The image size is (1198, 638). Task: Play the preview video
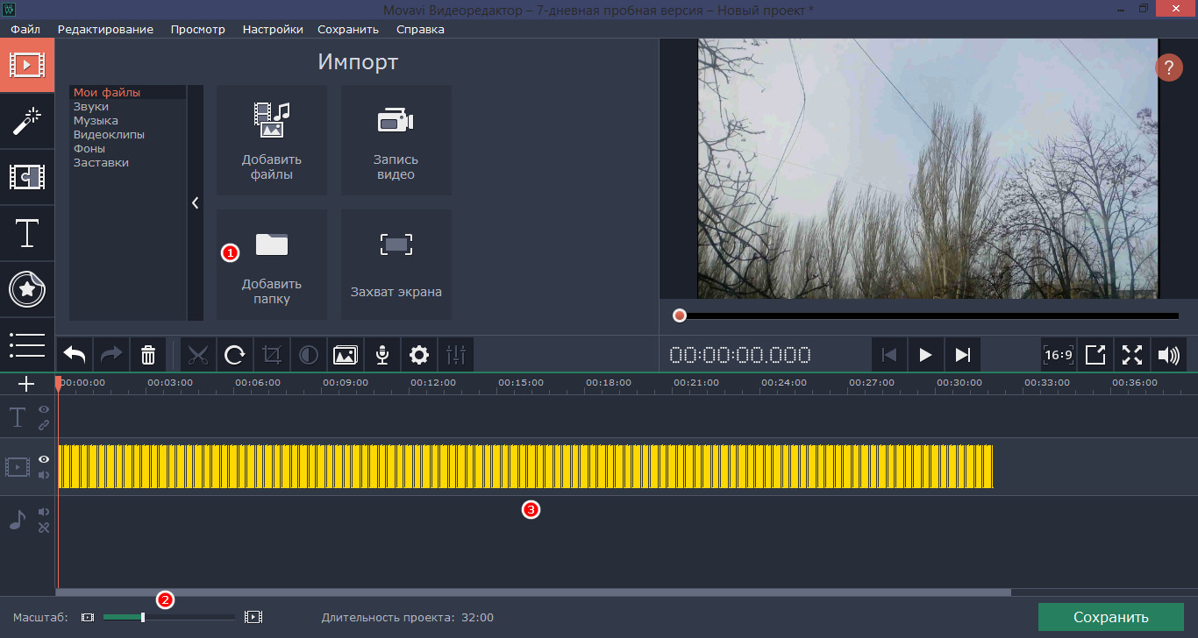pyautogui.click(x=925, y=355)
